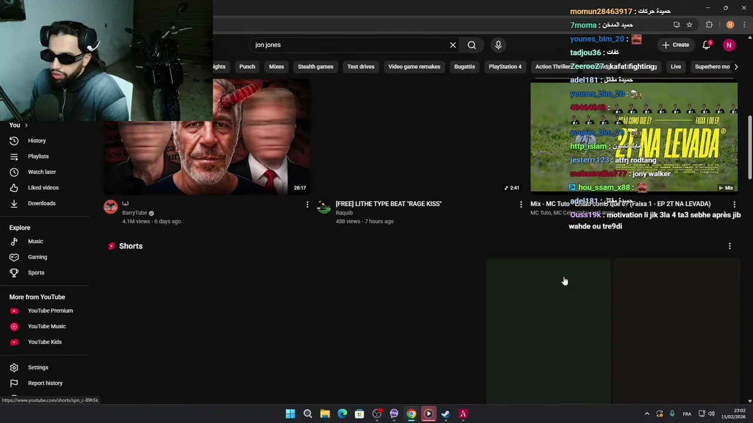Open Microsoft Edge from taskbar
The height and width of the screenshot is (423, 753).
[x=342, y=414]
